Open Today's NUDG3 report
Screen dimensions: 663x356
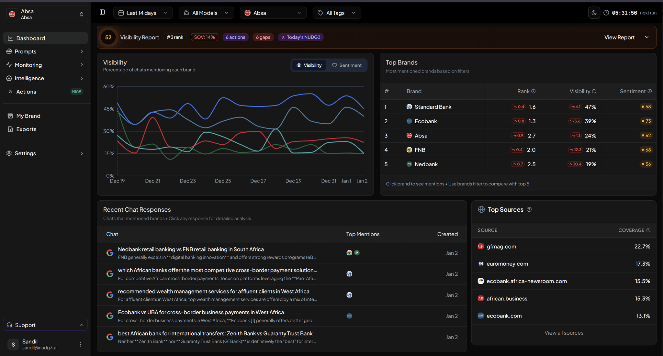tap(300, 37)
